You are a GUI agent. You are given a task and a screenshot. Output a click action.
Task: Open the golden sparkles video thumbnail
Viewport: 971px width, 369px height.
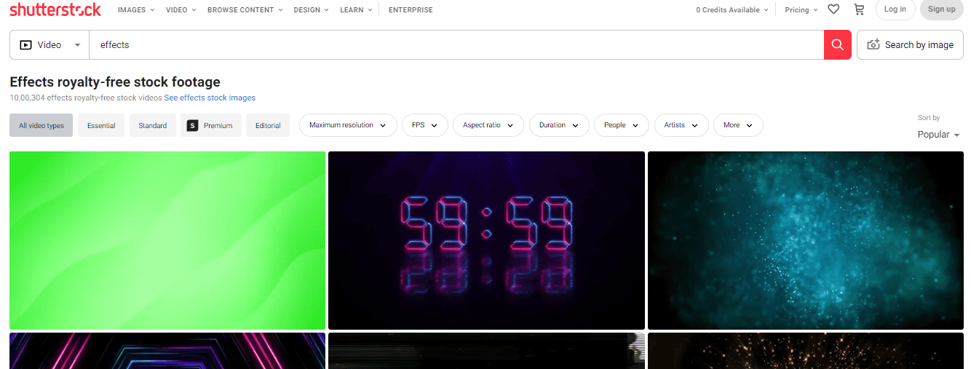[806, 351]
